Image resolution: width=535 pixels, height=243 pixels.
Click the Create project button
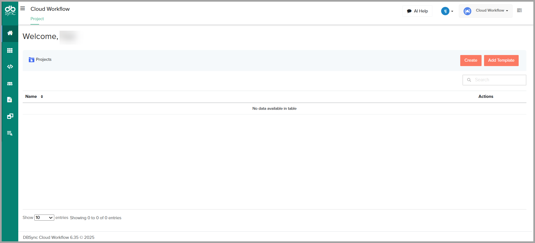[470, 60]
